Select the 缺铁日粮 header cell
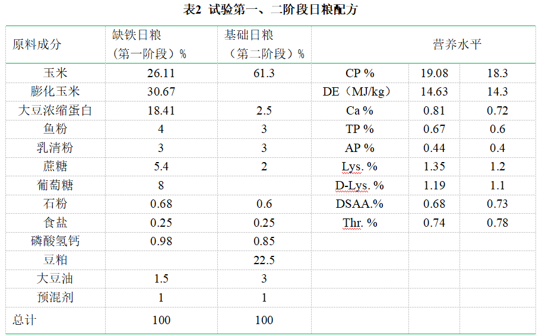The height and width of the screenshot is (336, 542). pyautogui.click(x=149, y=45)
